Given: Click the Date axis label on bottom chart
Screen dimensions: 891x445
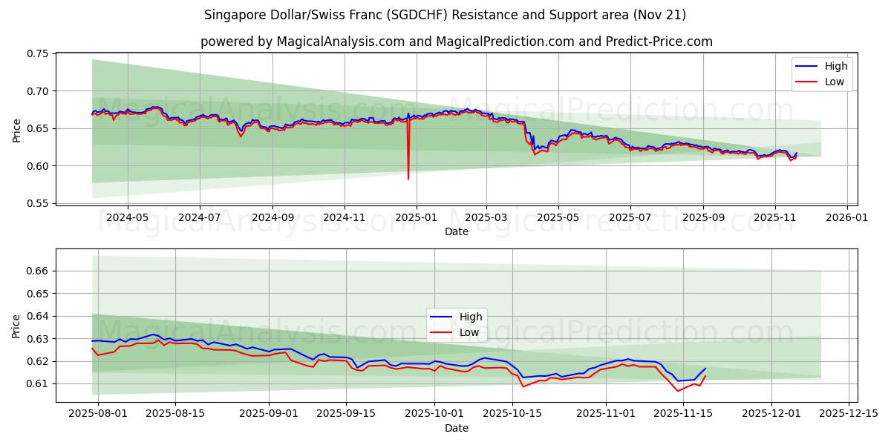Looking at the screenshot, I should (x=457, y=428).
